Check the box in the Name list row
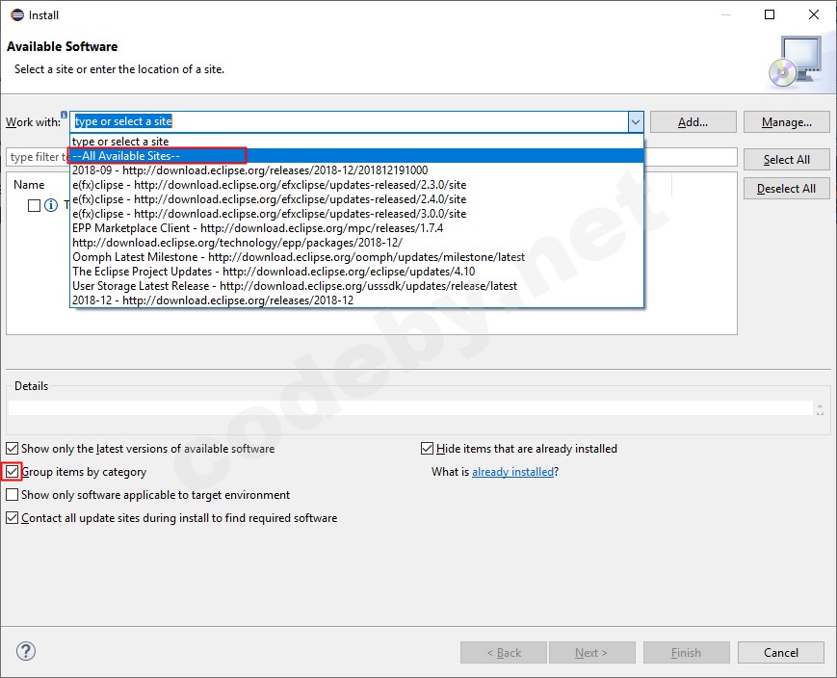Screen dimensions: 837x678 [34, 205]
